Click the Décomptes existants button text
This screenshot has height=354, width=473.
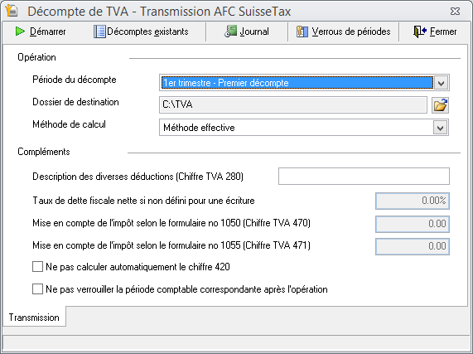pyautogui.click(x=147, y=32)
